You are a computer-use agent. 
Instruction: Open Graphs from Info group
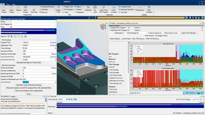(78, 9)
